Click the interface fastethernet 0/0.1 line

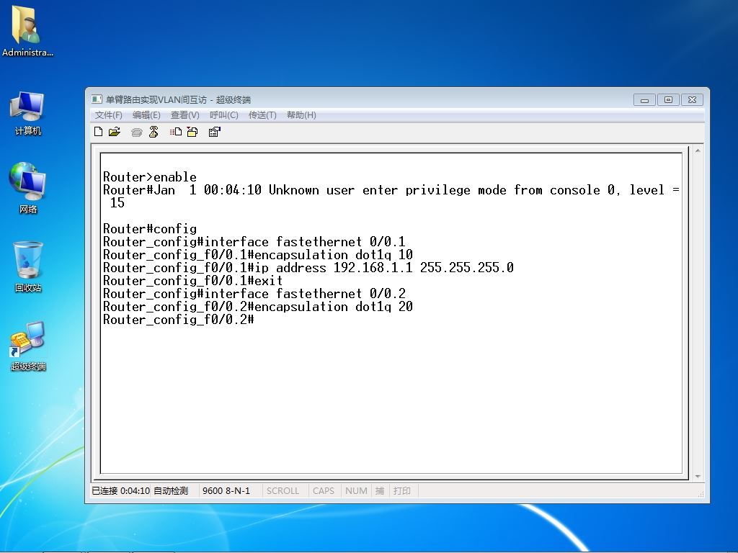pyautogui.click(x=254, y=242)
